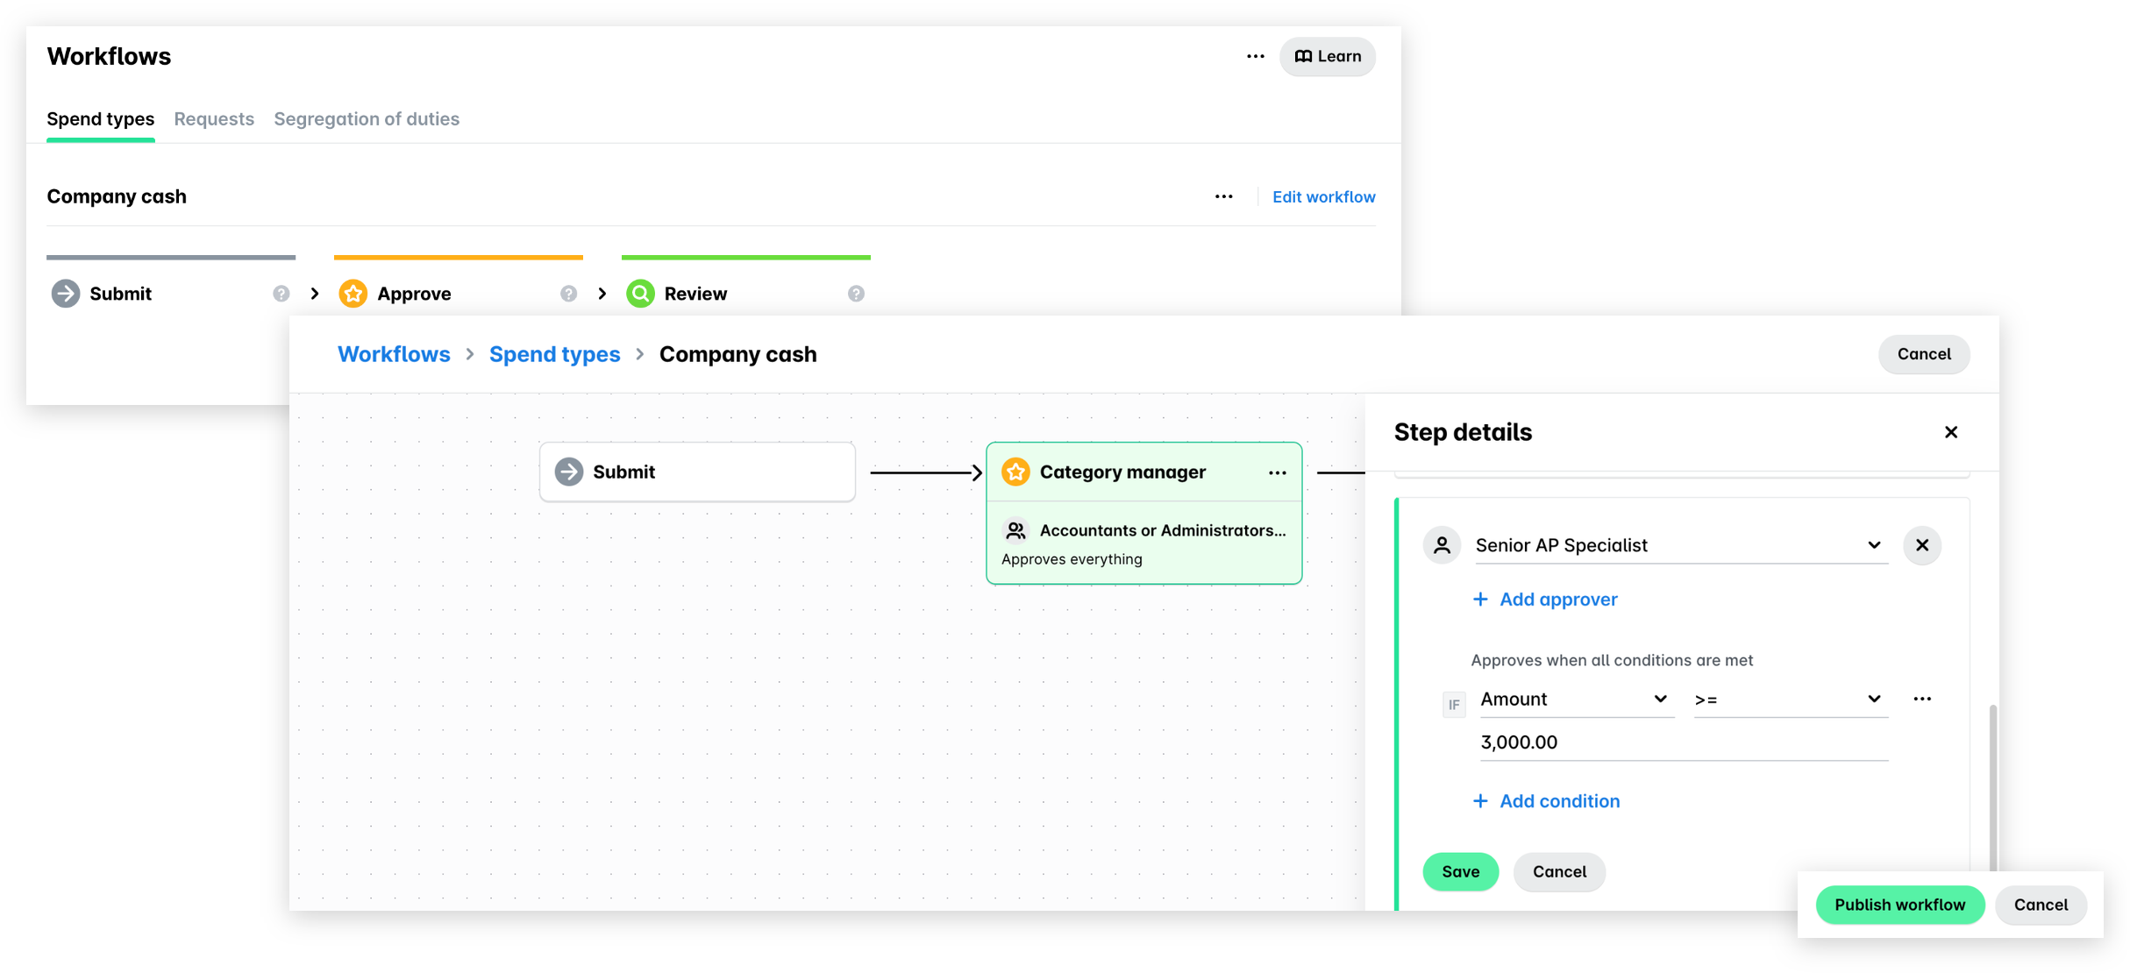Click the Approves everything text on node
Image resolution: width=2130 pixels, height=973 pixels.
point(1072,559)
